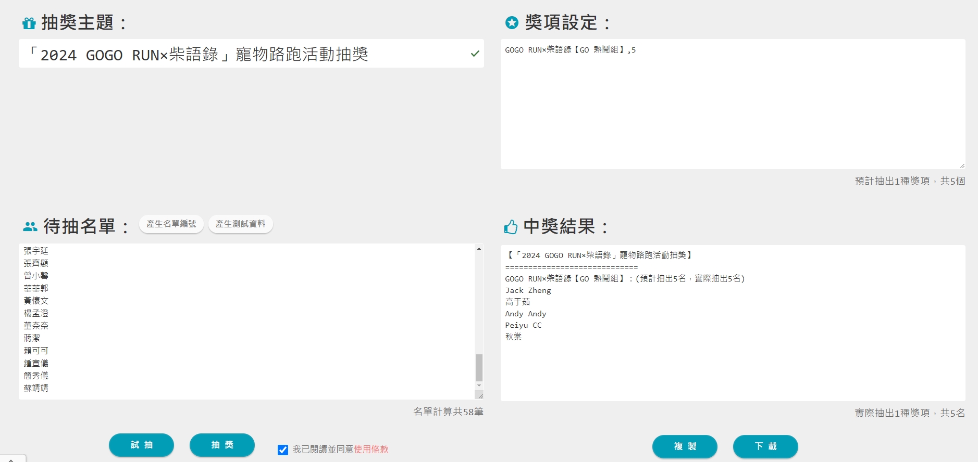Click the people icon beside 待抽名單
The image size is (978, 462).
tap(30, 227)
